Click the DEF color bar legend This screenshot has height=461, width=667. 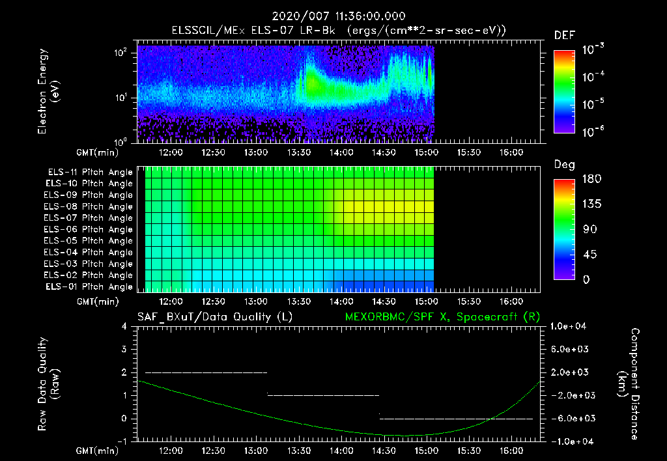click(564, 92)
